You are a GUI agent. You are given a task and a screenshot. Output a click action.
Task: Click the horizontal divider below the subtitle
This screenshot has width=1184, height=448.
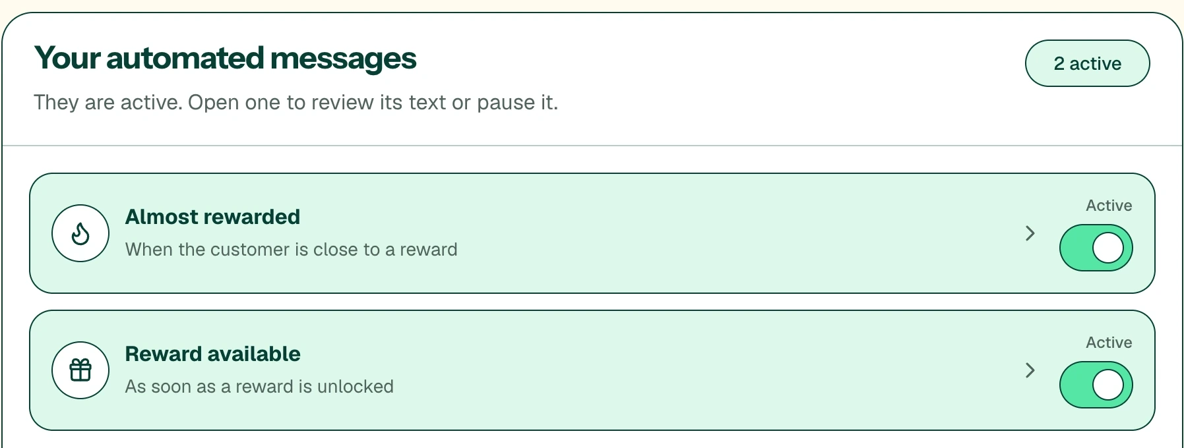point(592,146)
